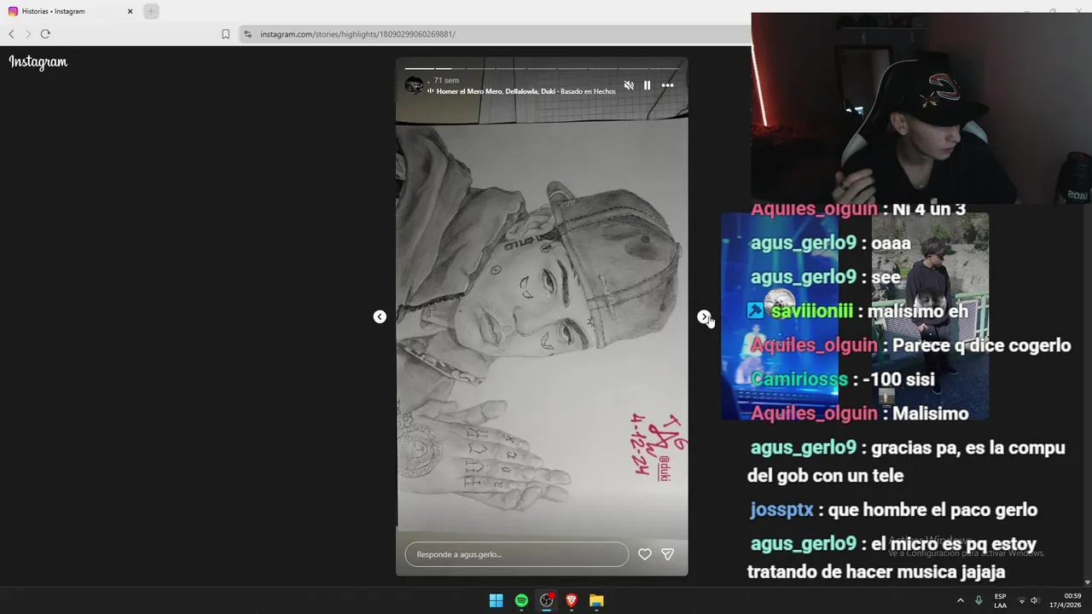The image size is (1092, 614).
Task: Click chat message 'que hombre el paco gerlo'
Action: (932, 510)
